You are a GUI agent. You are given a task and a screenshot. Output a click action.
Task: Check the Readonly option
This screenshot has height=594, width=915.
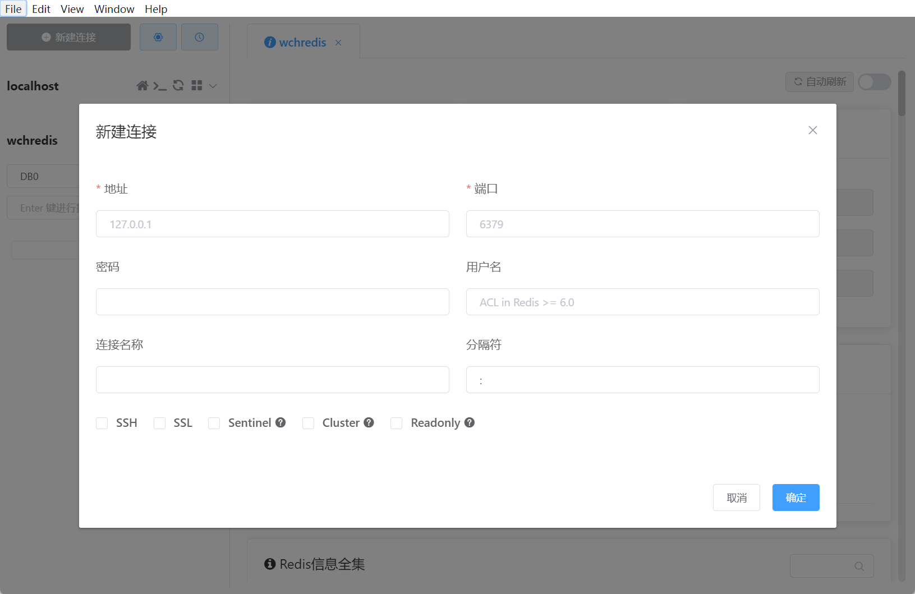[x=397, y=423]
